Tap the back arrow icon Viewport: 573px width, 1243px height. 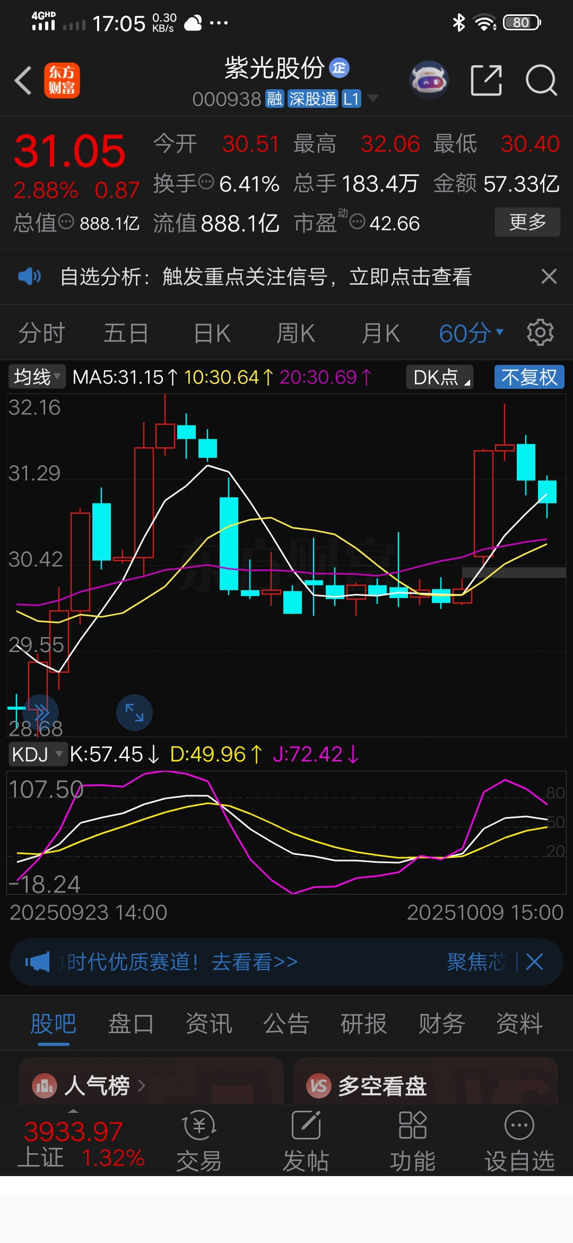(x=23, y=81)
